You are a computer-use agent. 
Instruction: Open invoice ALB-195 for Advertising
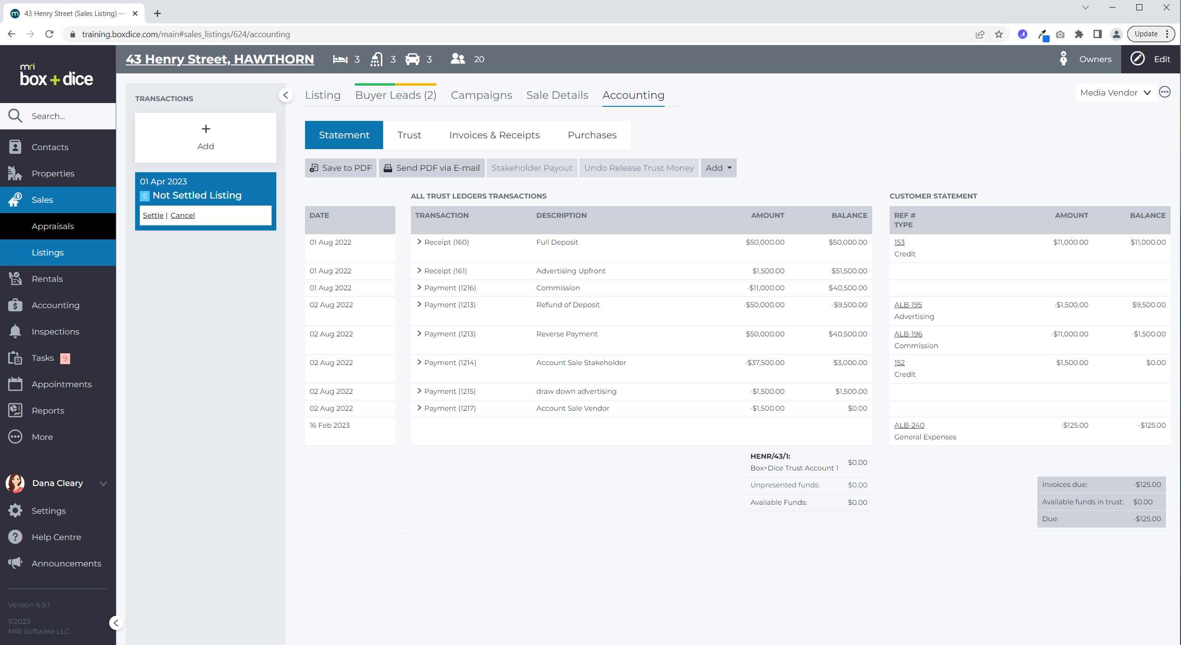908,304
